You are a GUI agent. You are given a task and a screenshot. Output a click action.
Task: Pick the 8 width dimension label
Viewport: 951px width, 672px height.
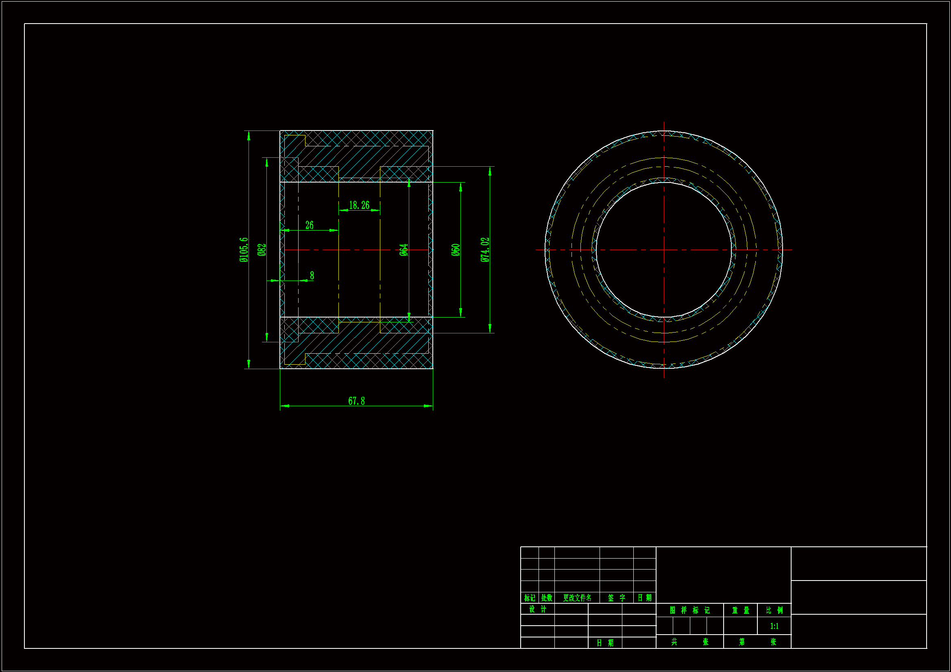pos(312,276)
